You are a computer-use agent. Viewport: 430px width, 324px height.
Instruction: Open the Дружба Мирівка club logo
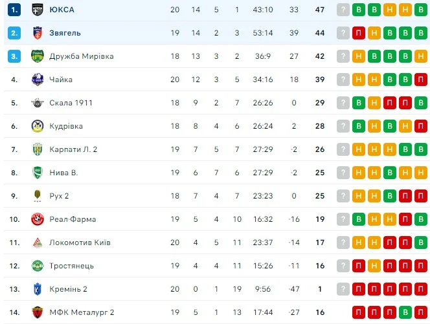37,56
